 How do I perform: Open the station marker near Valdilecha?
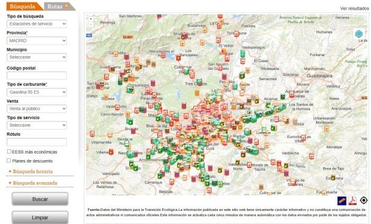click(x=312, y=156)
